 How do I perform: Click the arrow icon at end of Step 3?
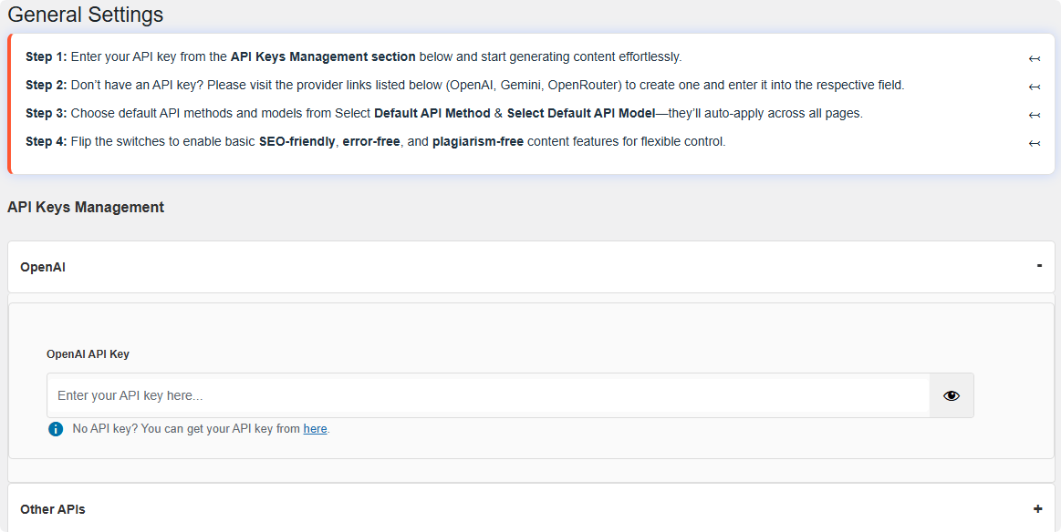(x=1034, y=115)
